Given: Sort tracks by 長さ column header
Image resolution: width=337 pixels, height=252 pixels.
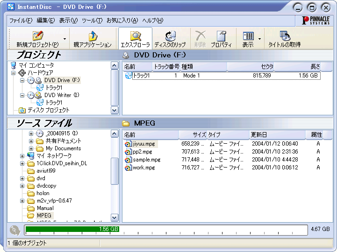Looking at the screenshot, I should coord(297,67).
